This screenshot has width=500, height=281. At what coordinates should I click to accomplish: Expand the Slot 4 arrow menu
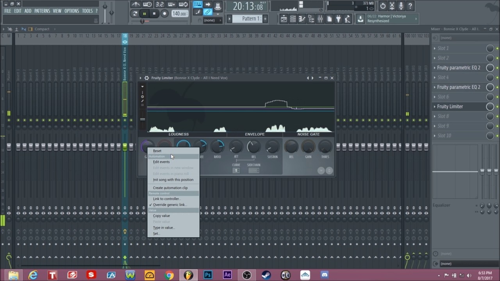[x=434, y=77]
